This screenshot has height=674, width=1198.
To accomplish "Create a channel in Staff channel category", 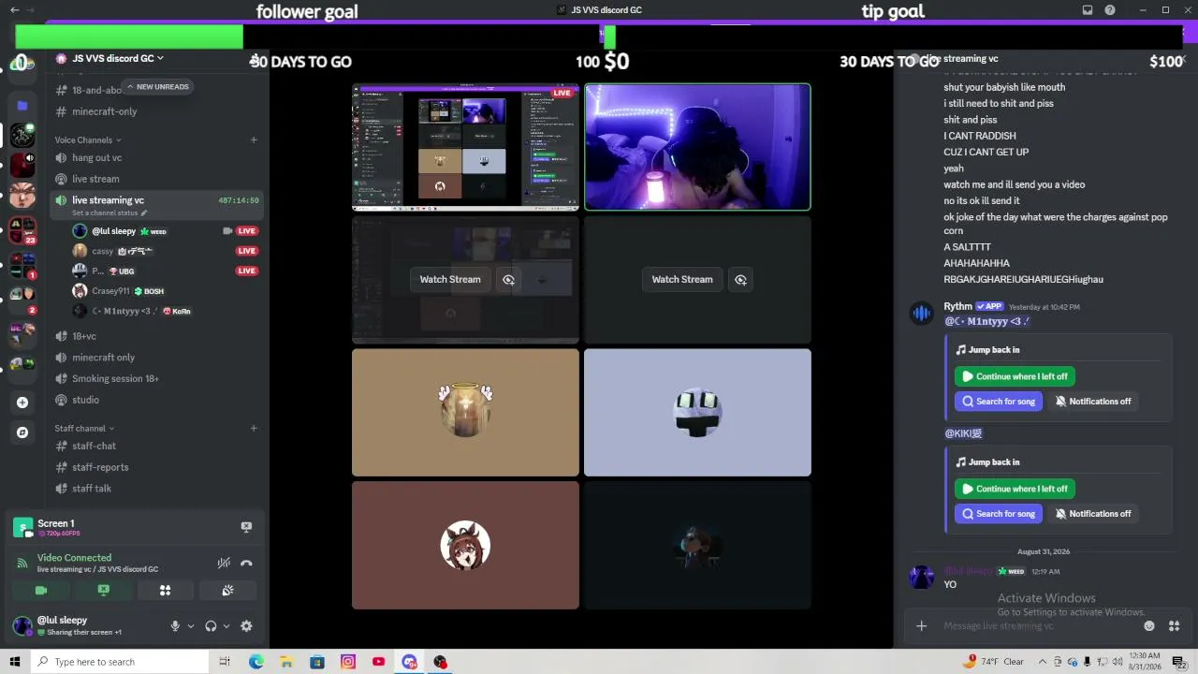I will (254, 429).
